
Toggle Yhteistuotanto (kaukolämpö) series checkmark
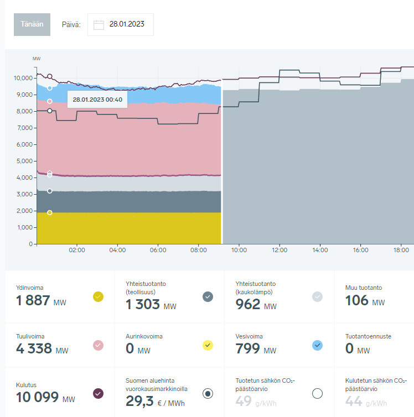point(317,297)
